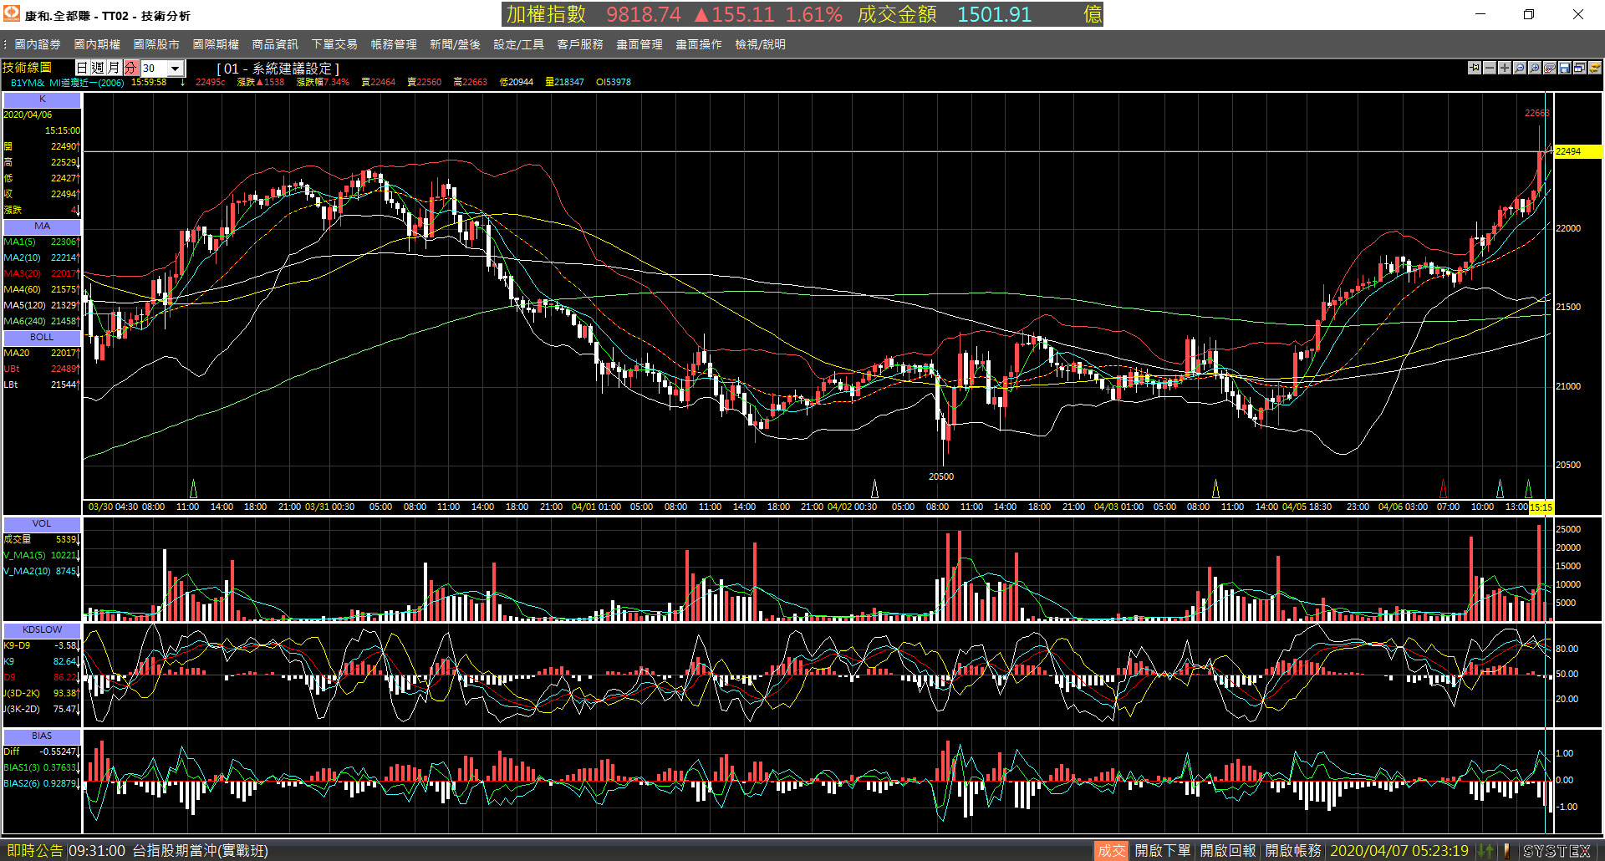The width and height of the screenshot is (1605, 861).
Task: Click the B1YM& MI道瓊近一(2006) symbol label
Action: [x=67, y=82]
